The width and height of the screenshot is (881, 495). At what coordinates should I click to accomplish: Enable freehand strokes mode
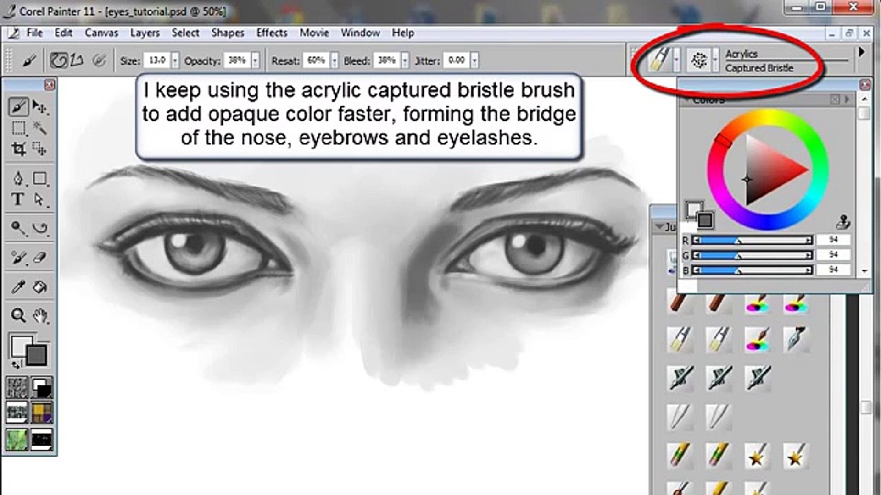click(58, 60)
